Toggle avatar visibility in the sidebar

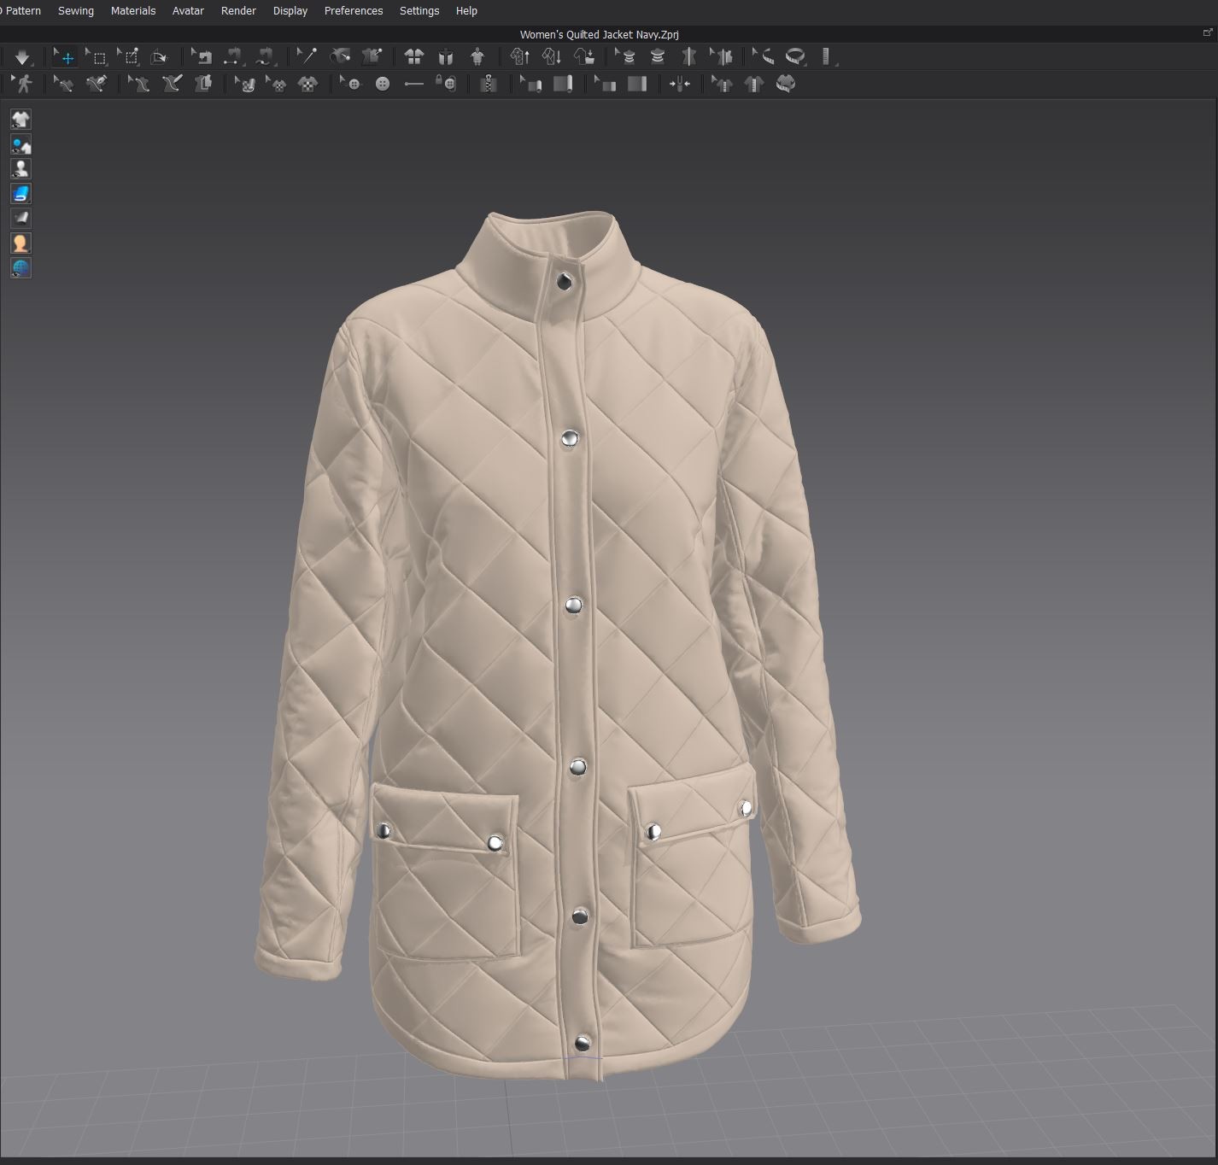[x=20, y=168]
